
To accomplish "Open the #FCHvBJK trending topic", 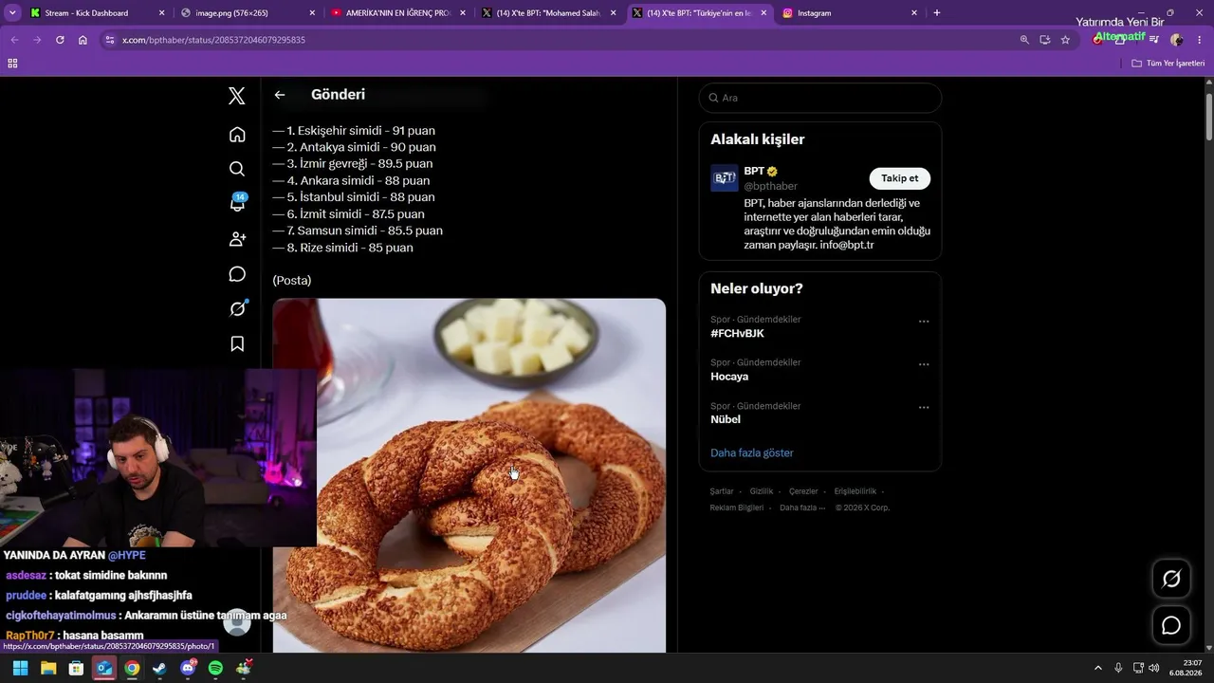I will tap(737, 334).
